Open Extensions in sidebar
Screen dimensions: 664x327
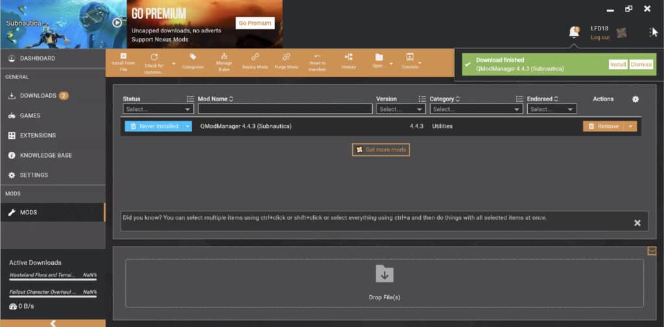[53, 136]
